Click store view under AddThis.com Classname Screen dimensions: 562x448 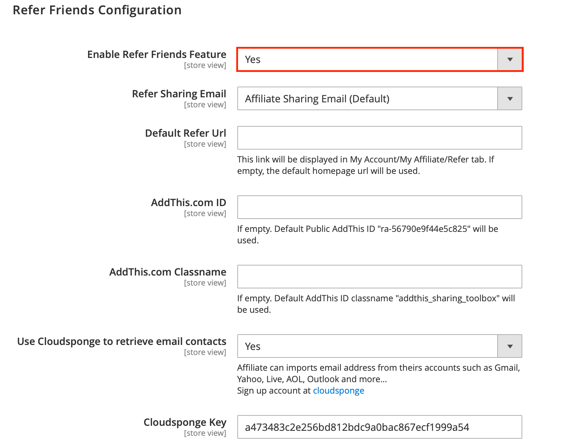(205, 282)
